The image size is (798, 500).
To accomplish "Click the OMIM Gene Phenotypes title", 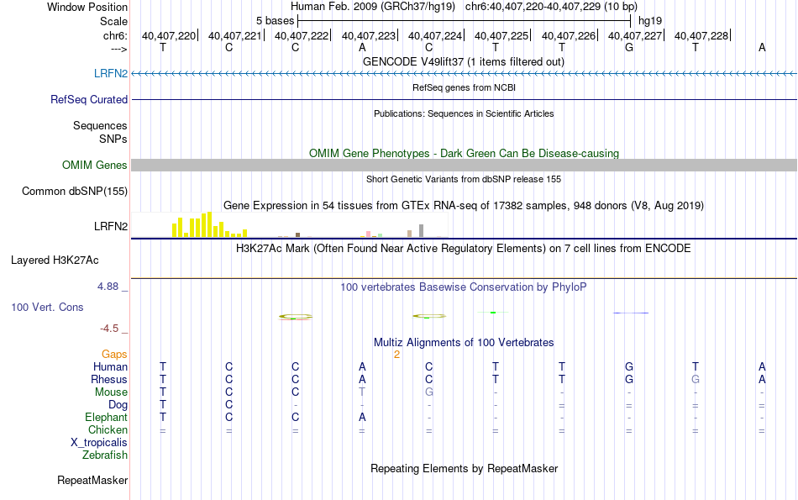I will click(x=465, y=153).
